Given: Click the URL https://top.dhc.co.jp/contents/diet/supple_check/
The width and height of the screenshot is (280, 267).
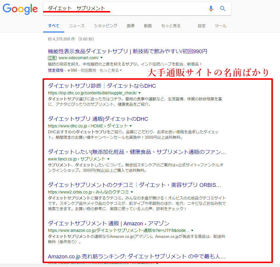Looking at the screenshot, I should pos(92,93).
